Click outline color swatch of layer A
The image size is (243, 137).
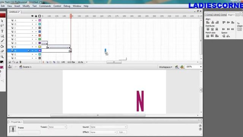[39, 20]
